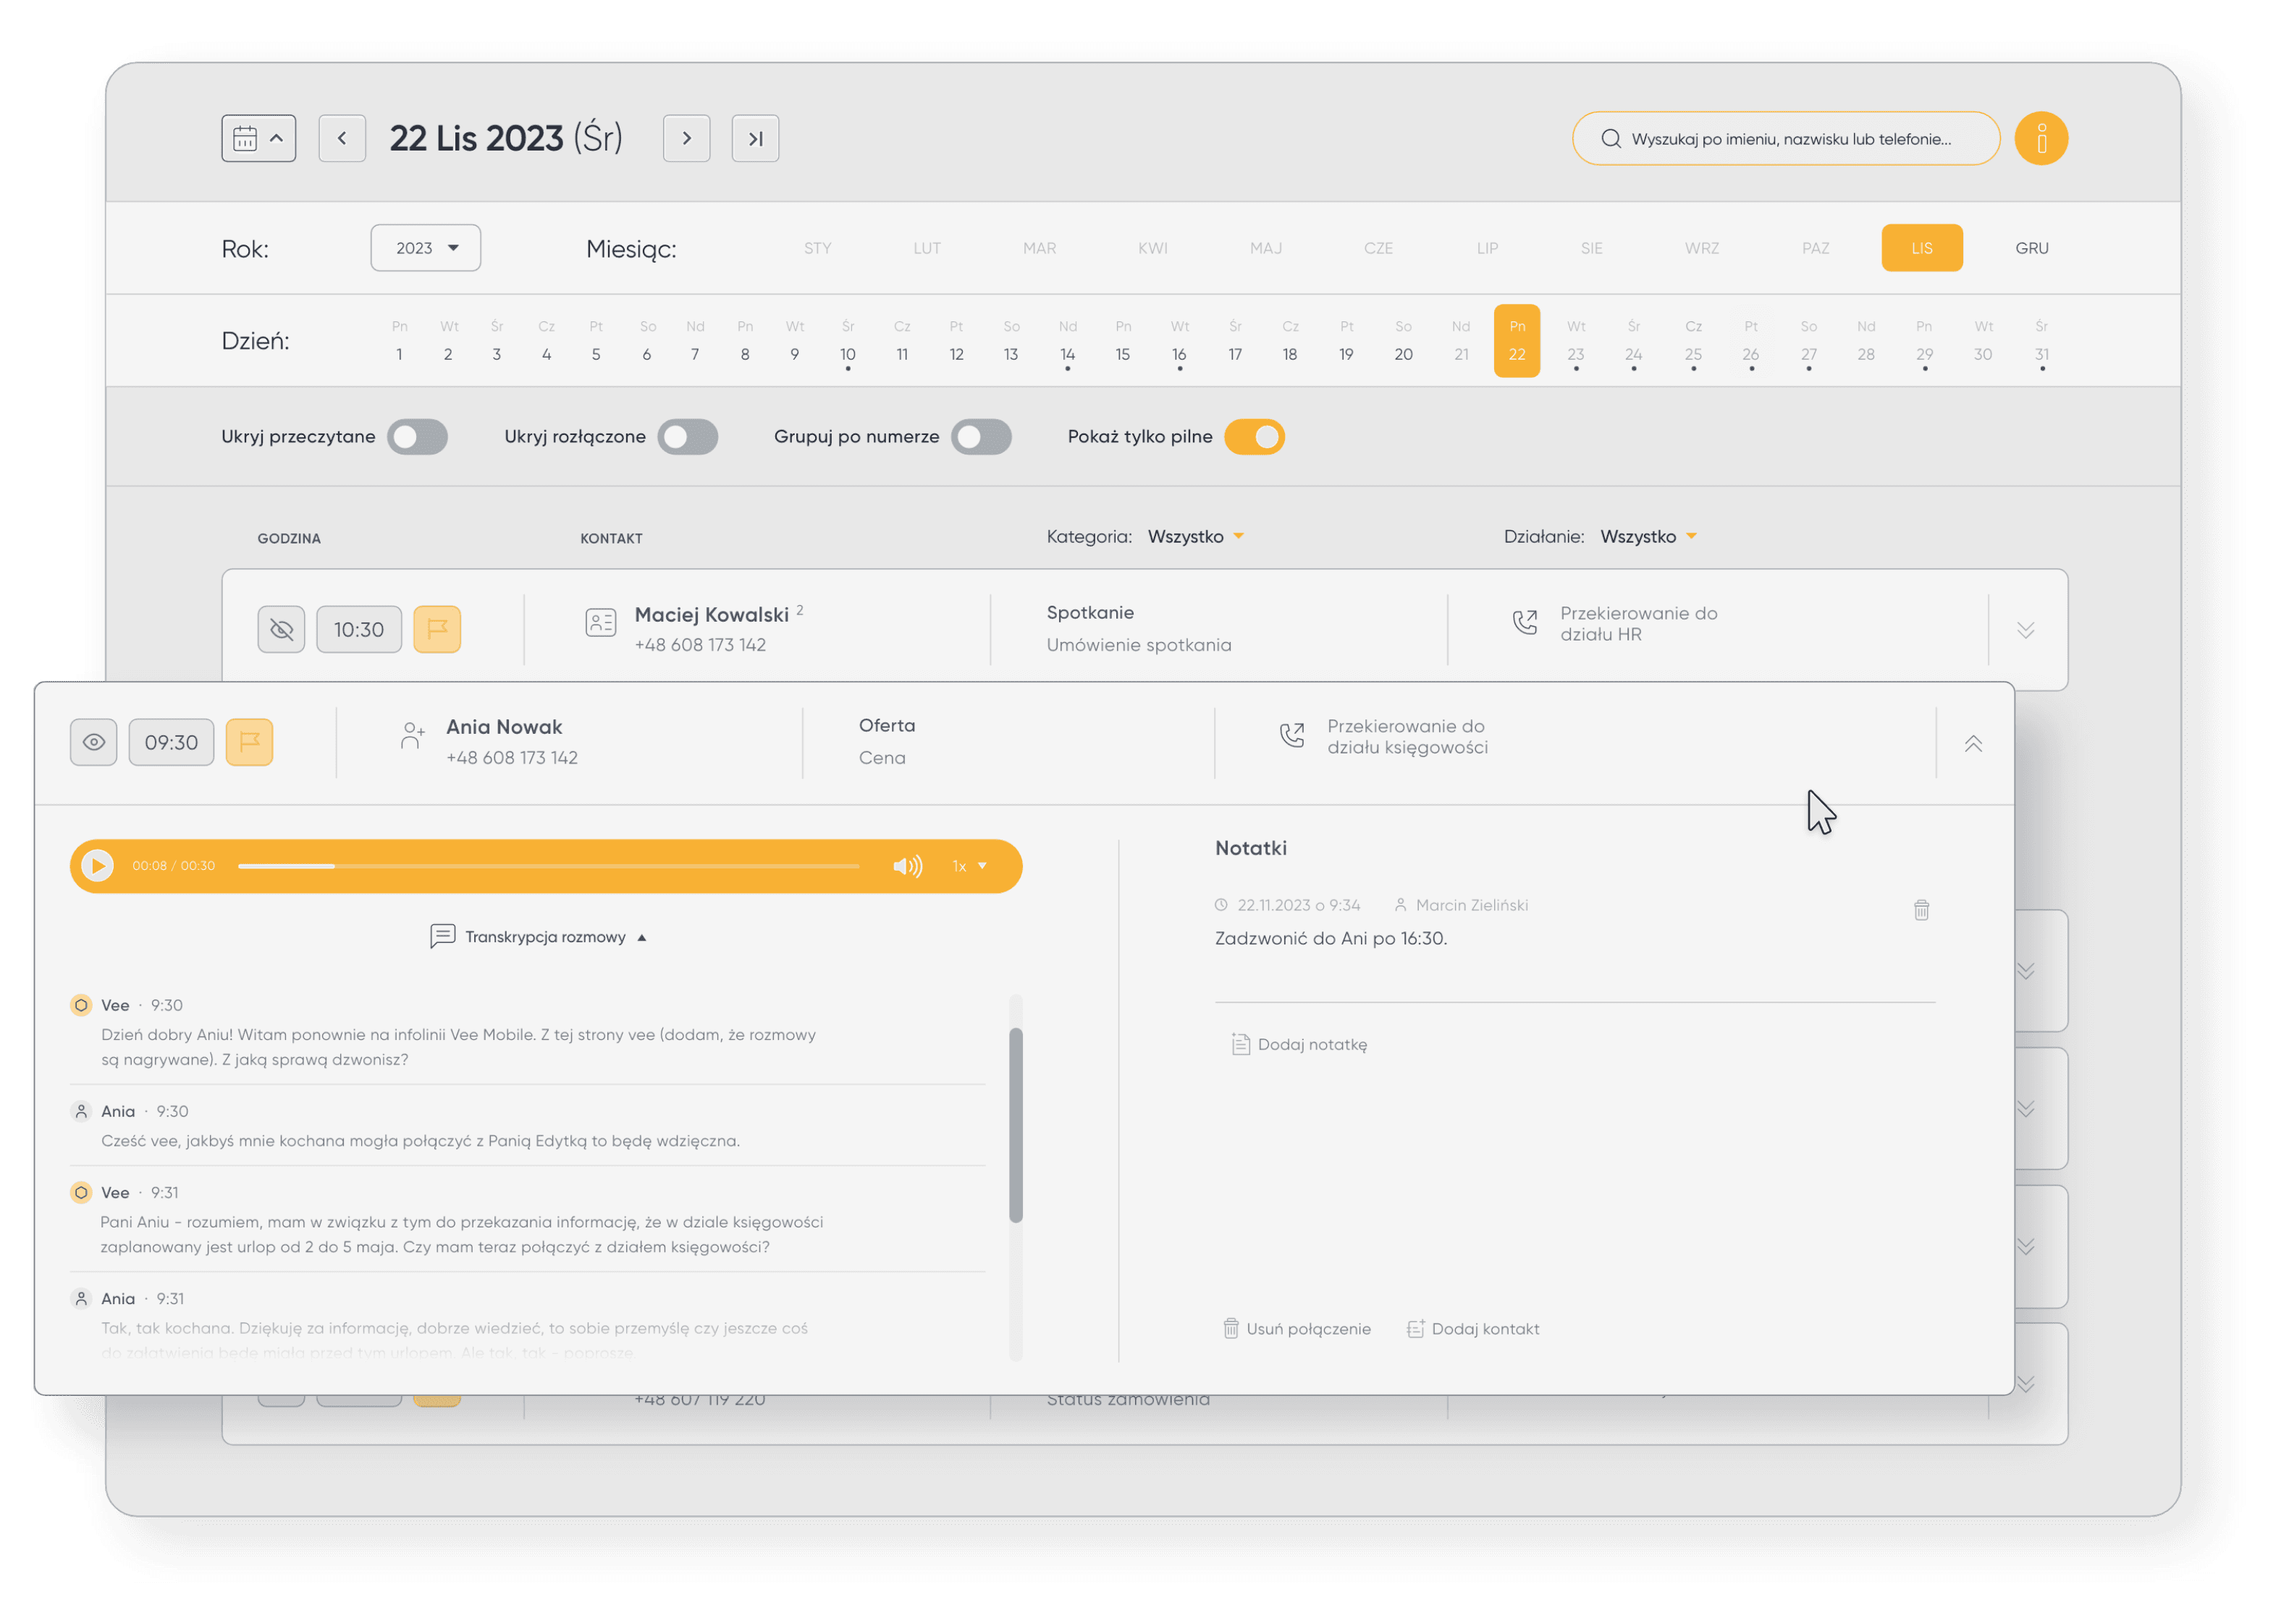Click urgent flag on 09:30 row
The height and width of the screenshot is (1624, 2289).
click(x=249, y=742)
